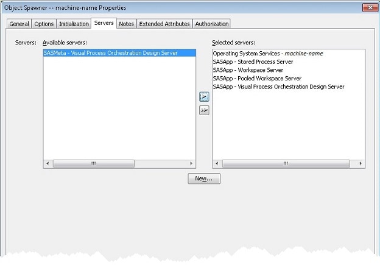Open the Authorization tab
The width and height of the screenshot is (380, 265).
[212, 24]
